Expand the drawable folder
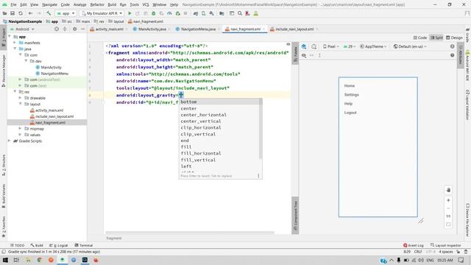The image size is (471, 265). [21, 98]
